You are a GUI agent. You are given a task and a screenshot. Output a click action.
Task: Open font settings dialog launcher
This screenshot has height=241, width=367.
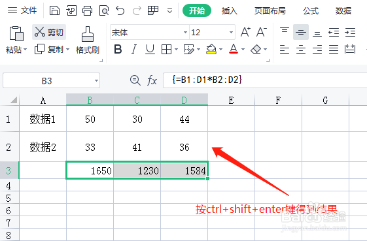pyautogui.click(x=268, y=61)
